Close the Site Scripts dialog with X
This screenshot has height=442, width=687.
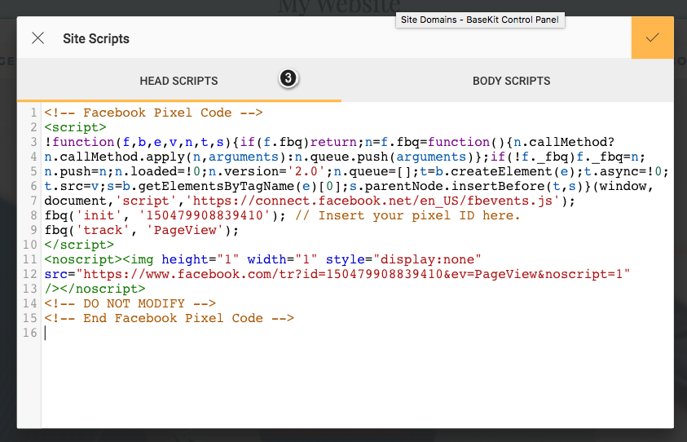pyautogui.click(x=38, y=38)
